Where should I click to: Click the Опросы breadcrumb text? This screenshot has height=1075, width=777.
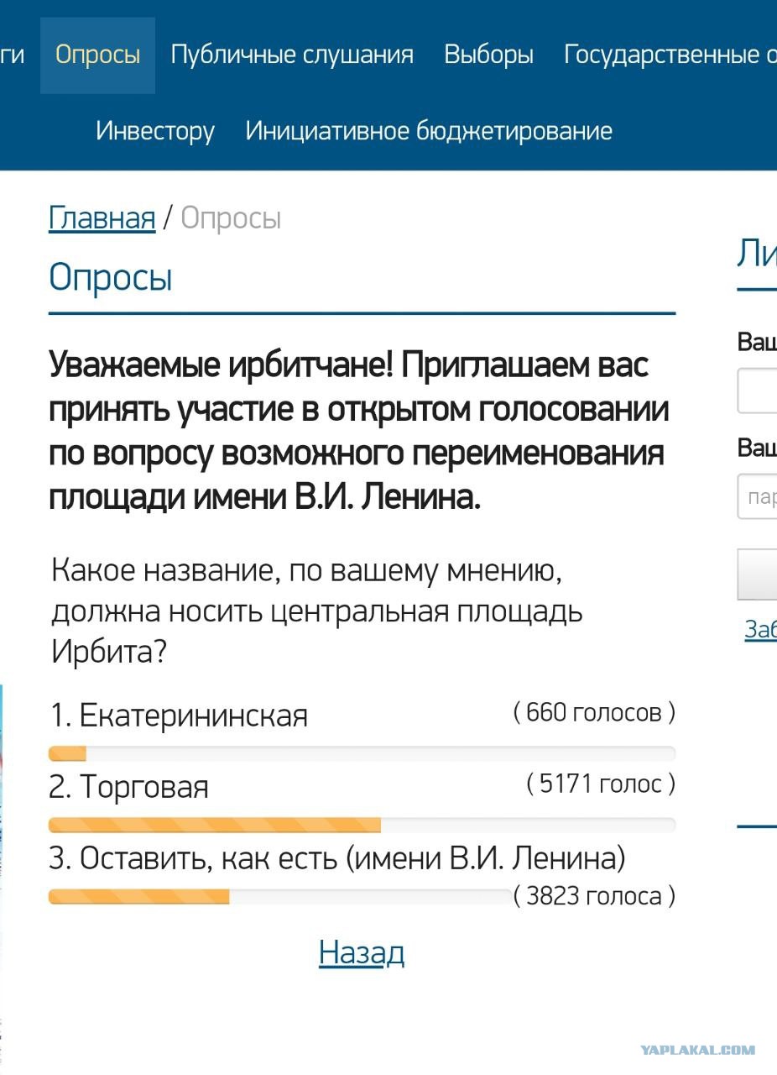pyautogui.click(x=231, y=218)
